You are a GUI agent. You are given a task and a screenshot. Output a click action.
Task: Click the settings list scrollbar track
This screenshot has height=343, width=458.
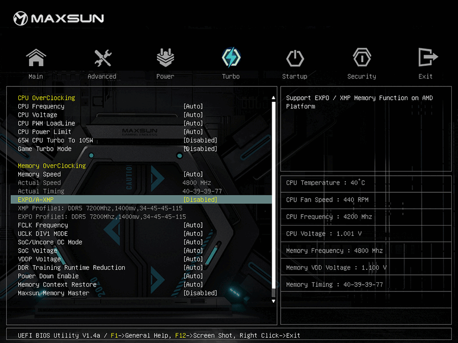[x=273, y=199]
